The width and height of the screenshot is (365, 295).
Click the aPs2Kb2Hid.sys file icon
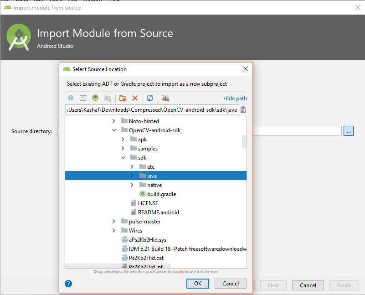tap(125, 239)
